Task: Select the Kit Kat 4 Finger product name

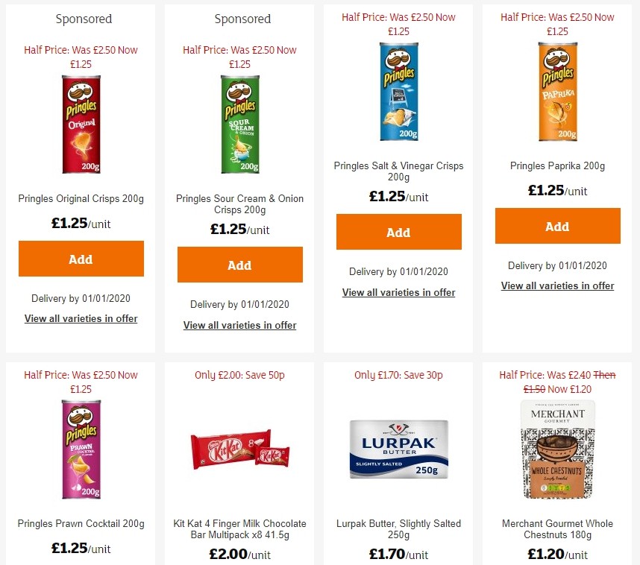Action: click(239, 529)
